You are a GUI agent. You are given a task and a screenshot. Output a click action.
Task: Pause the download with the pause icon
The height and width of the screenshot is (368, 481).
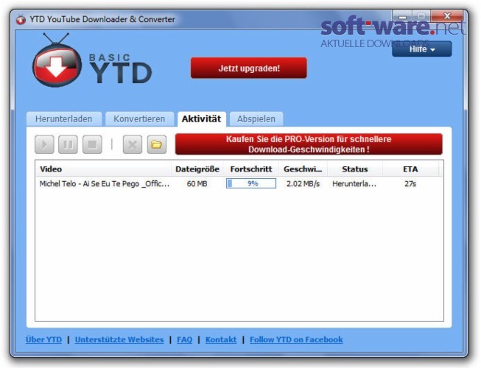pyautogui.click(x=68, y=144)
